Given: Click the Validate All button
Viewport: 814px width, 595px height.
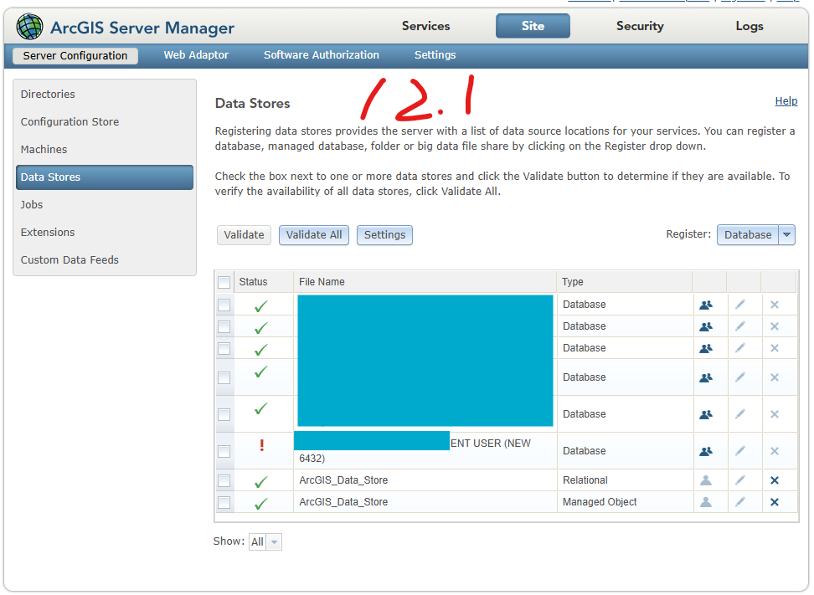Looking at the screenshot, I should pyautogui.click(x=314, y=235).
